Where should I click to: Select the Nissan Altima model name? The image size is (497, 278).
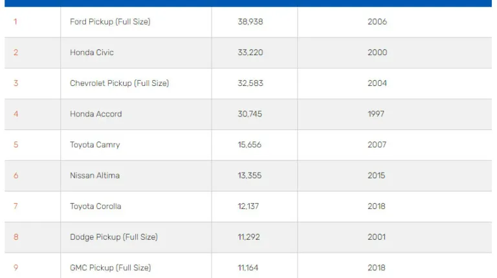coord(94,175)
